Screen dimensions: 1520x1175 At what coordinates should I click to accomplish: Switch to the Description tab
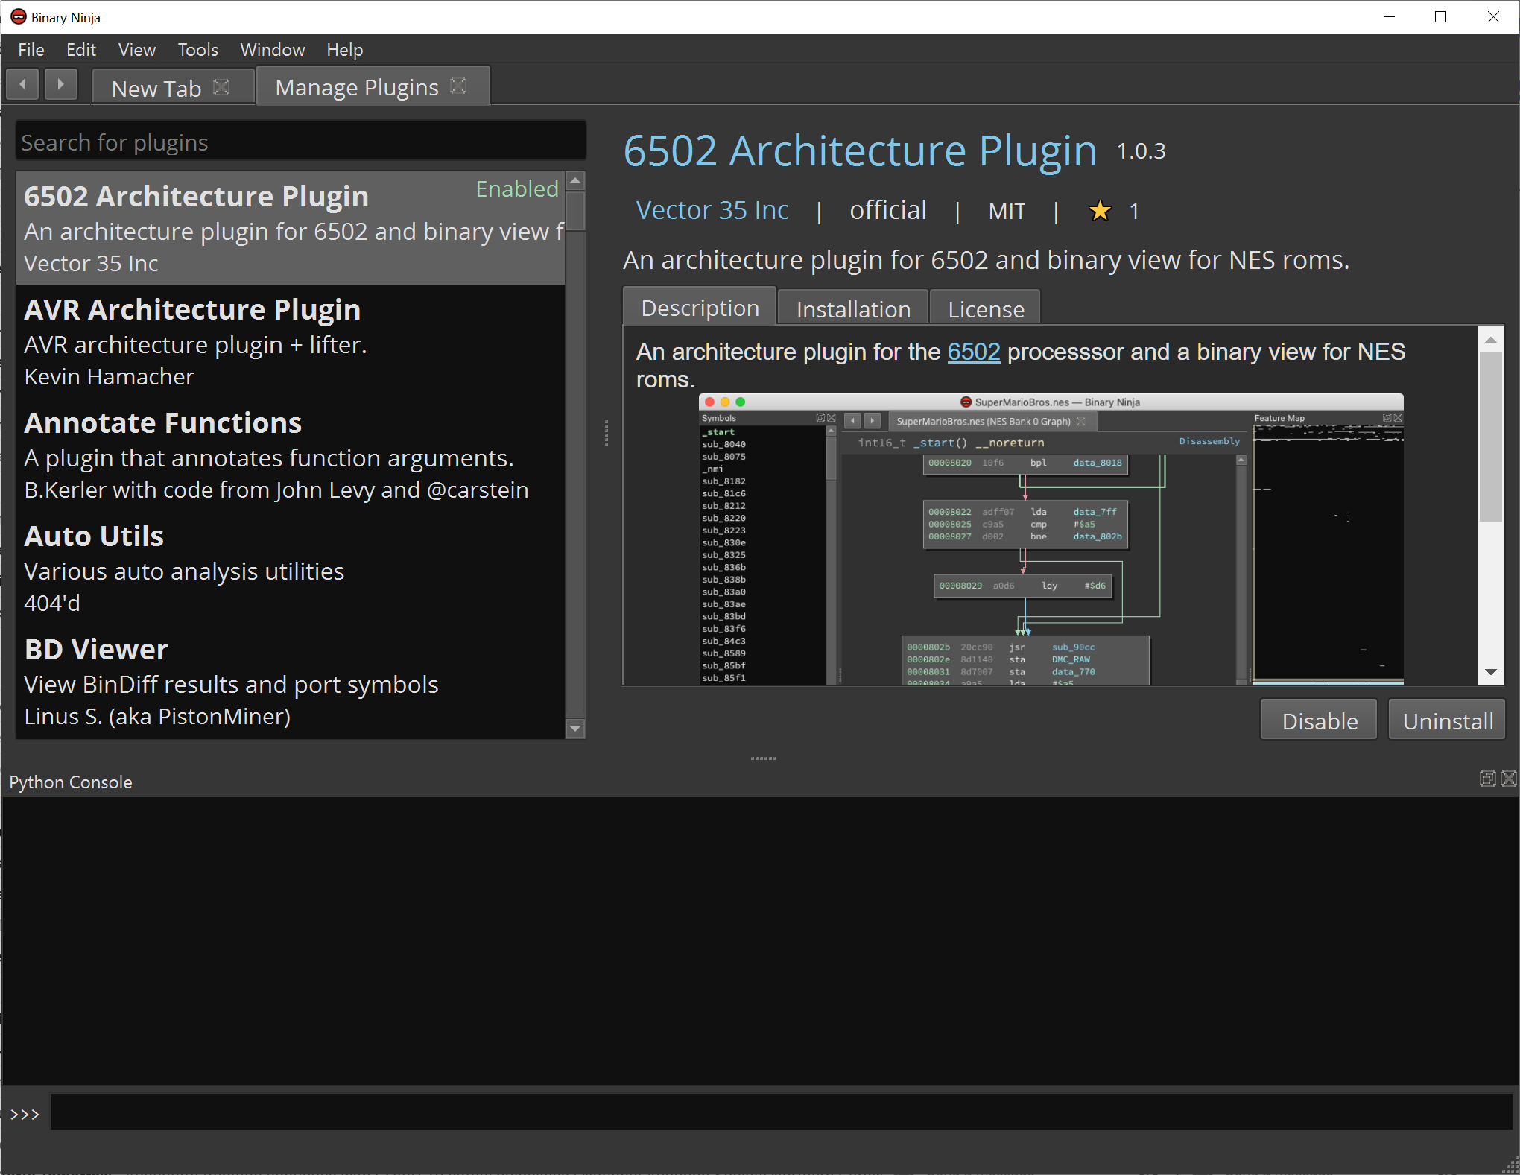click(x=700, y=308)
